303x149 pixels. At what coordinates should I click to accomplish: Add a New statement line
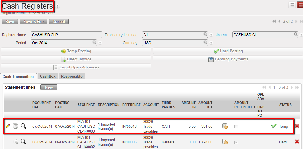(49, 87)
